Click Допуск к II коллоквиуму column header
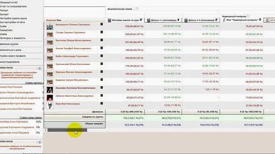 pyautogui.click(x=202, y=20)
